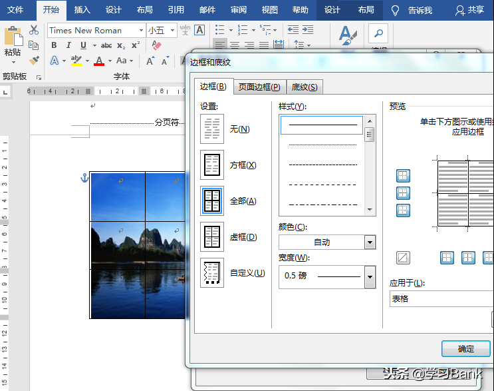Click the numbered list icon
Image resolution: width=494 pixels, height=391 pixels.
242,30
